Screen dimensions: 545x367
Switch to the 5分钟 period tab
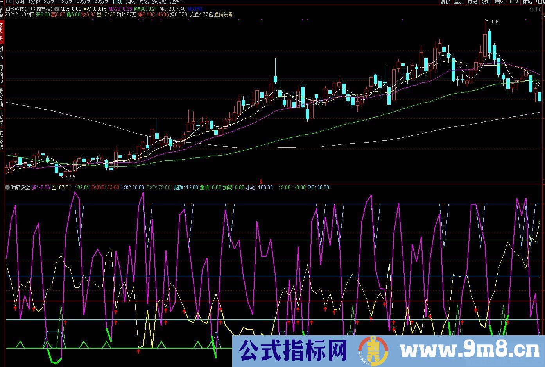point(49,2)
